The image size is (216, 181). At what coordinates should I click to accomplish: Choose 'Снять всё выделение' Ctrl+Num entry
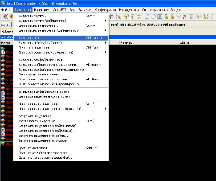click(61, 48)
